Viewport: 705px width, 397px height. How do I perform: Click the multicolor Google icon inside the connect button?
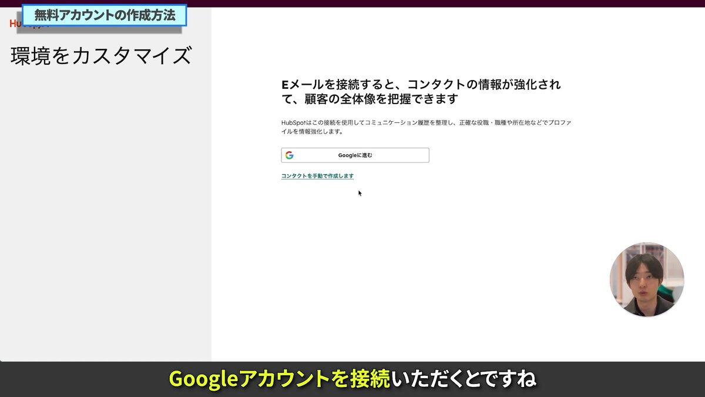coord(290,155)
